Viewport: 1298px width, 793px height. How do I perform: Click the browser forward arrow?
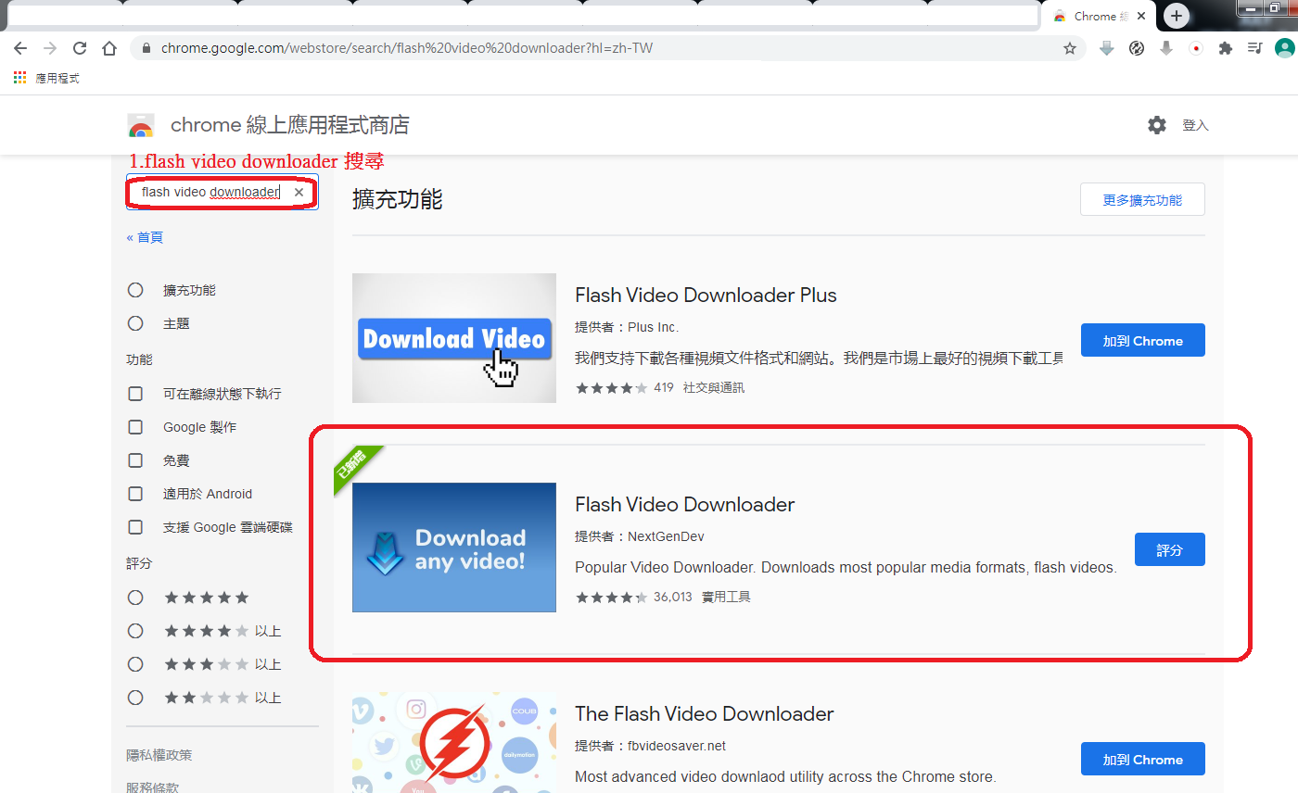point(50,48)
